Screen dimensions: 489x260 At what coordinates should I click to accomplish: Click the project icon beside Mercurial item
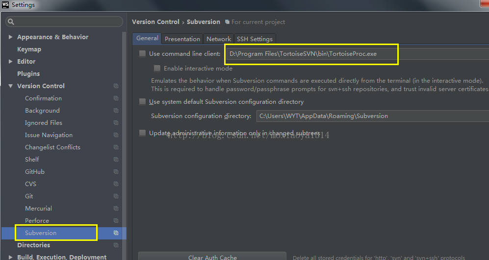pos(116,209)
